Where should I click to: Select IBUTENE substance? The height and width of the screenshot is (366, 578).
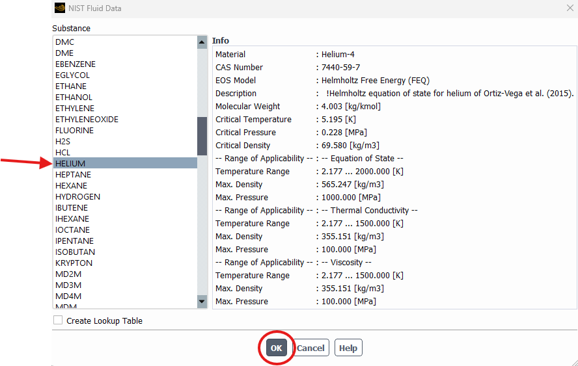126,207
